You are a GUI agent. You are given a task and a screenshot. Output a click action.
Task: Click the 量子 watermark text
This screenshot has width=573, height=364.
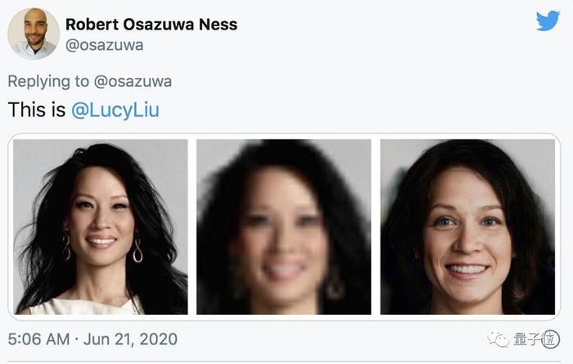pos(526,339)
